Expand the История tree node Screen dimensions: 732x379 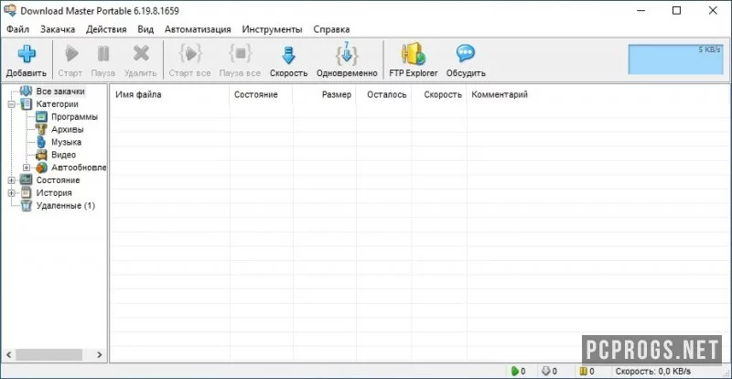click(11, 192)
